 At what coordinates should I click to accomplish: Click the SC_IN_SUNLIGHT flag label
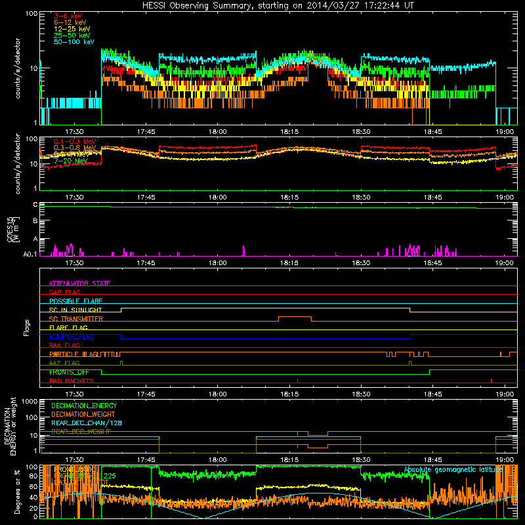click(75, 310)
